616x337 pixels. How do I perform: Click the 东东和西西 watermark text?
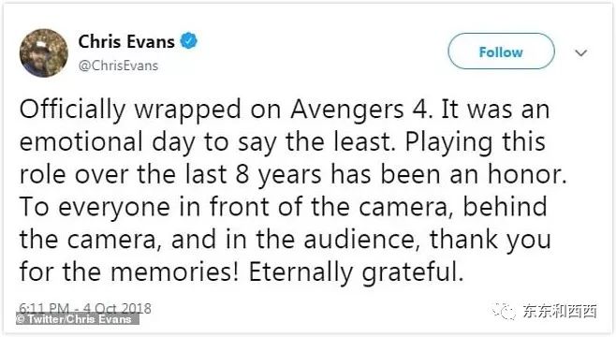tap(560, 311)
